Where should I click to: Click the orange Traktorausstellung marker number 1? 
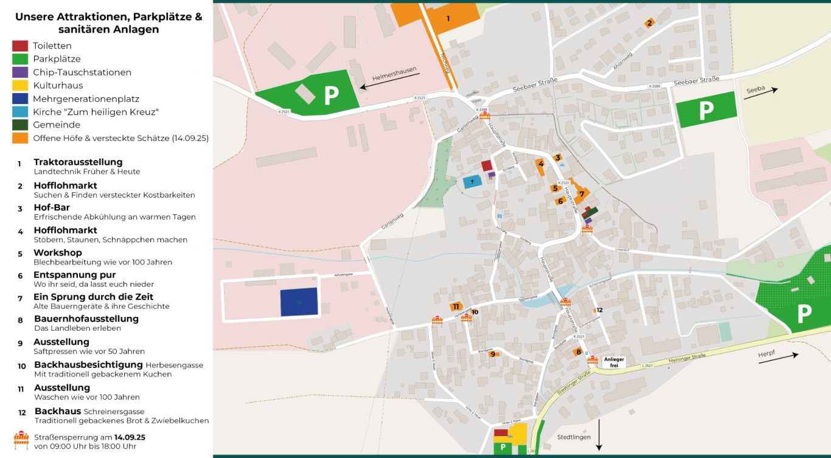(x=448, y=18)
